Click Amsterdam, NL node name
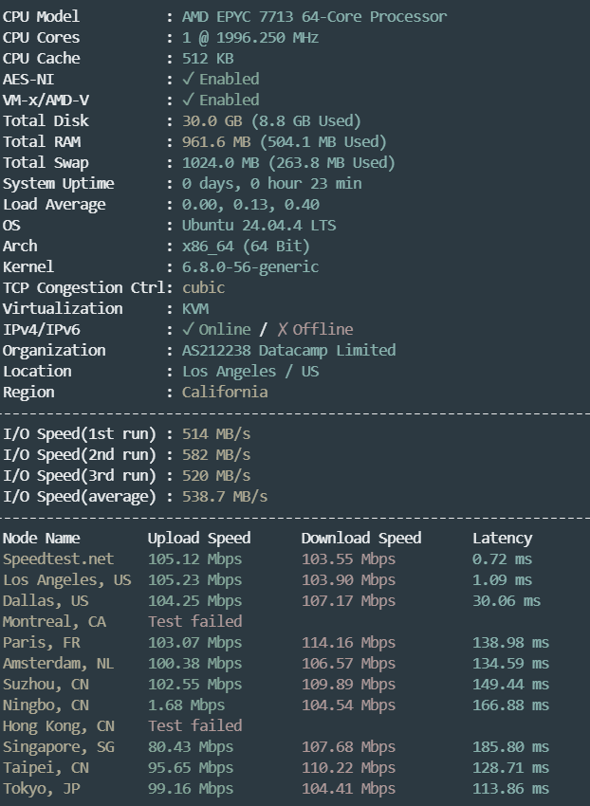This screenshot has height=806, width=590. (x=58, y=663)
